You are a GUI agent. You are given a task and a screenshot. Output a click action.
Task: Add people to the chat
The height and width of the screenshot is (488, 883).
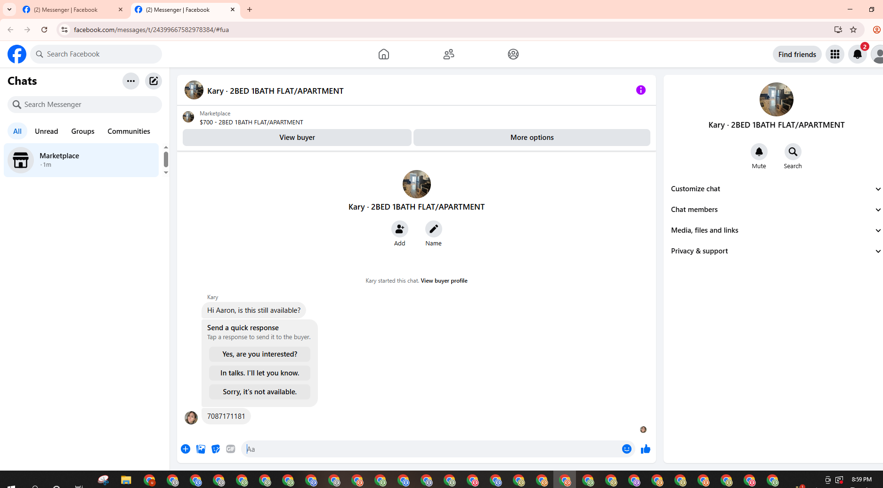point(400,229)
